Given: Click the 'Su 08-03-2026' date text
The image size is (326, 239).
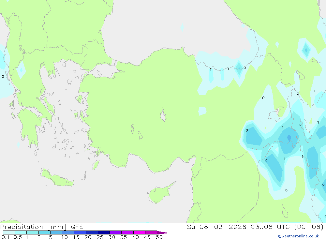Looking at the screenshot, I should tap(217, 227).
